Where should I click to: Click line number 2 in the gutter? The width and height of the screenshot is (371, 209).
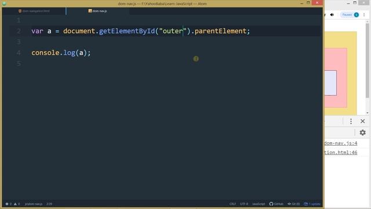tap(19, 31)
